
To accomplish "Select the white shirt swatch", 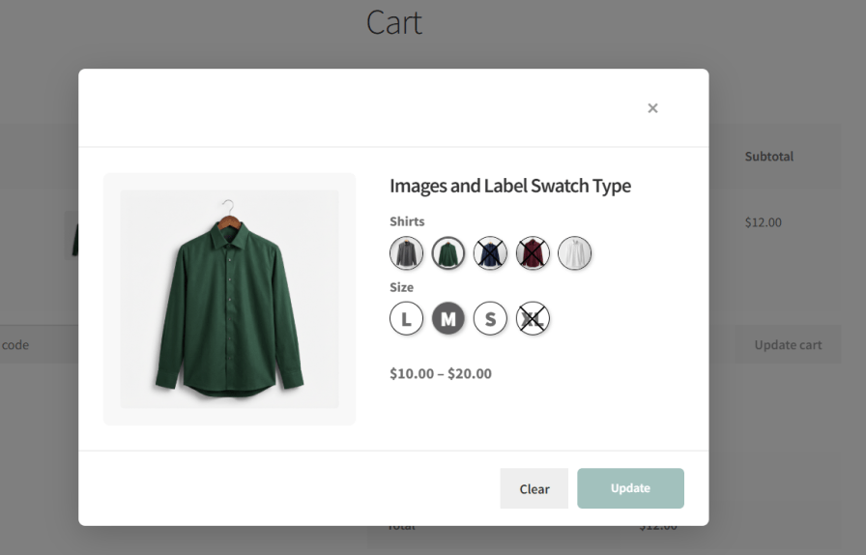I will [x=574, y=253].
